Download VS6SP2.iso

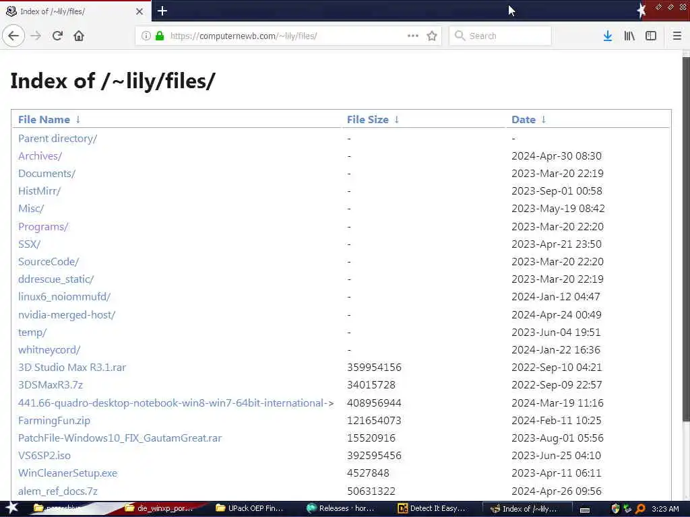44,456
